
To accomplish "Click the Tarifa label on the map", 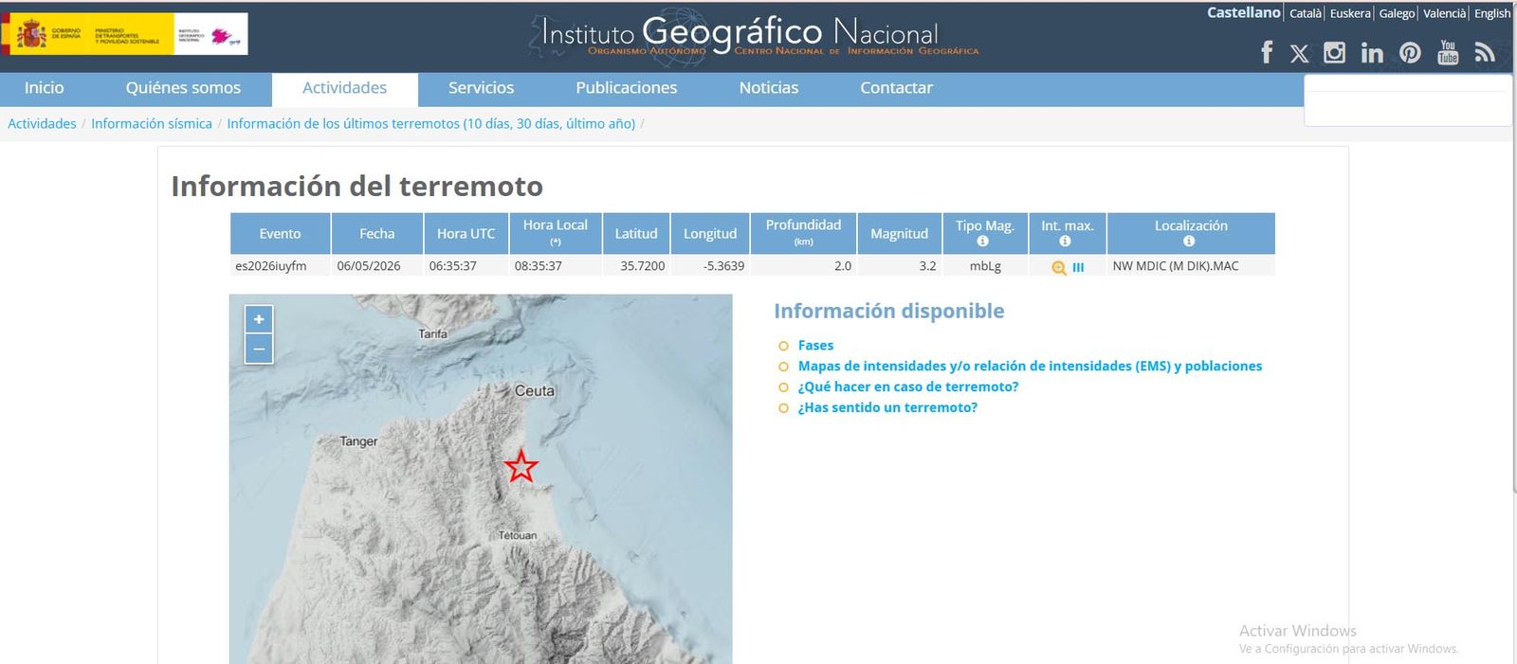I will tap(432, 334).
